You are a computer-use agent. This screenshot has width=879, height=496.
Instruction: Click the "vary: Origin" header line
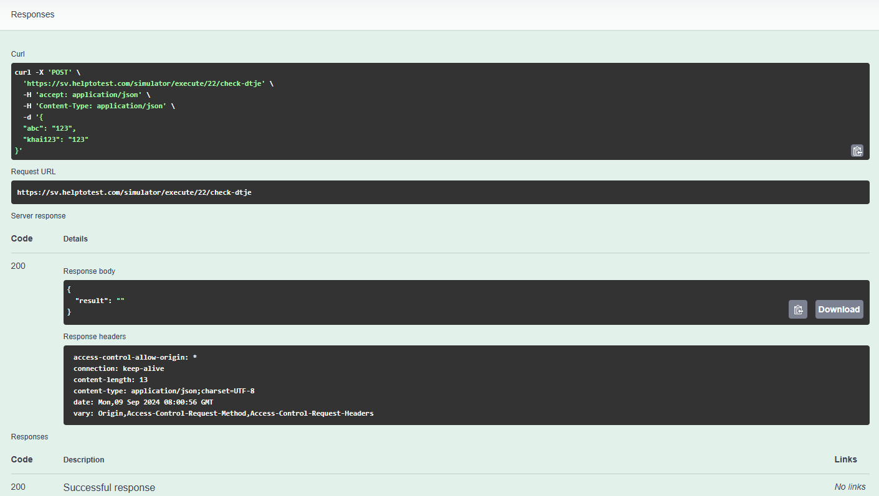tap(224, 413)
